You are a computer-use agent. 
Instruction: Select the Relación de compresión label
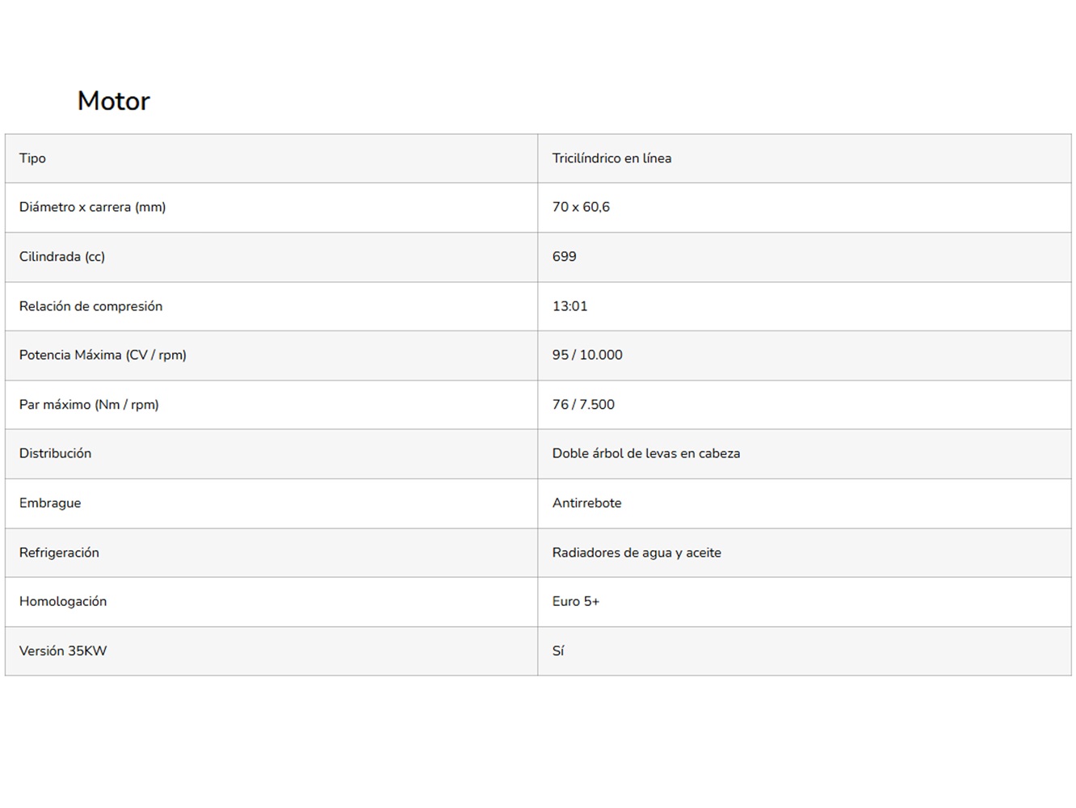[90, 306]
